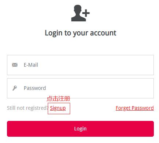Open the Signup link

click(x=58, y=108)
